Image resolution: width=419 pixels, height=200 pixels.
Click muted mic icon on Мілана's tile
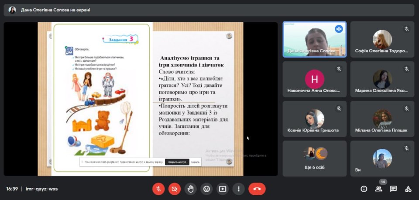coord(406,108)
